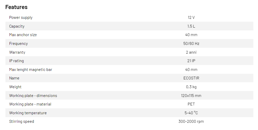This screenshot has height=130, width=258.
Task: Click the Weight row label
Action: 15,87
